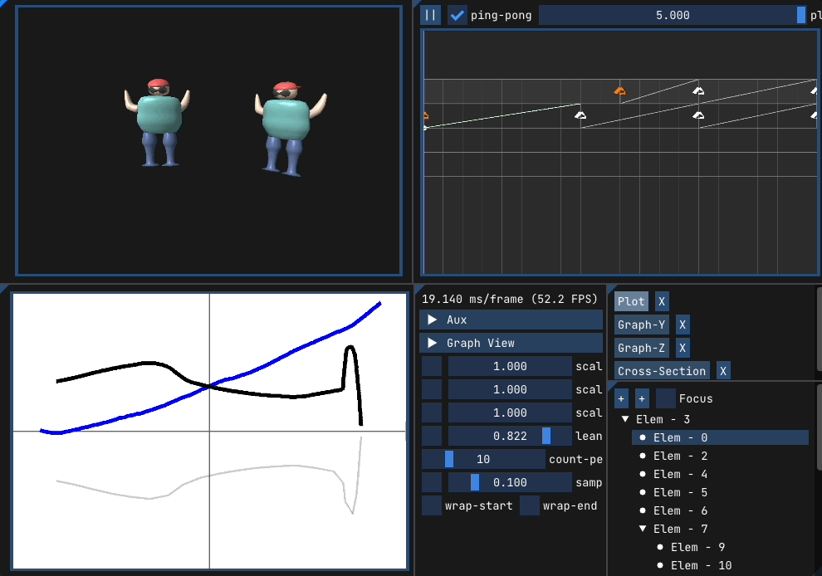Expand the Graph View section header
This screenshot has width=822, height=576.
click(511, 343)
